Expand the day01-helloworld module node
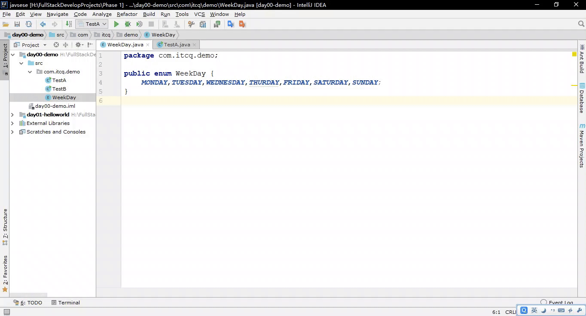586x316 pixels. [12, 115]
